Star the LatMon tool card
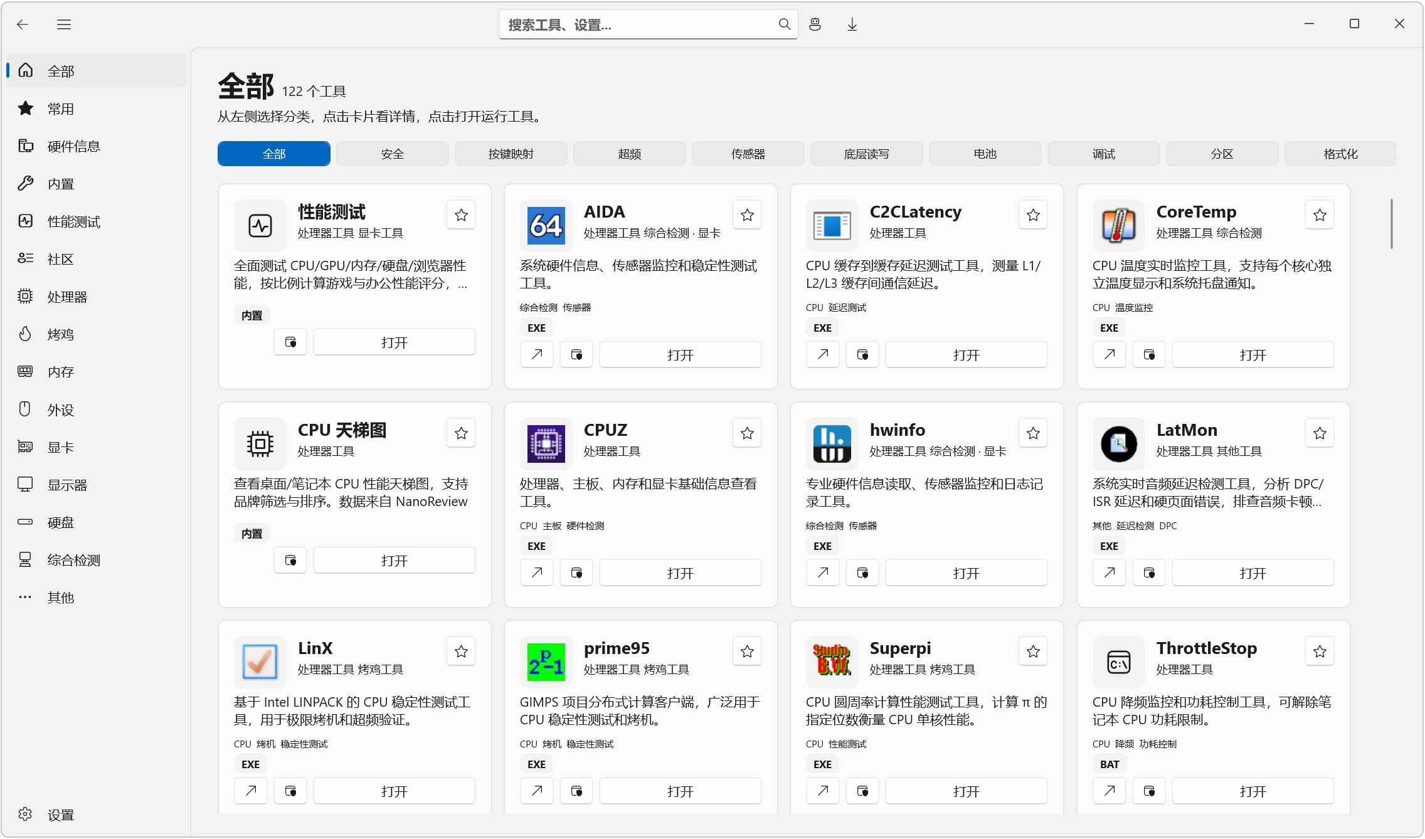The height and width of the screenshot is (839, 1425). coord(1320,433)
